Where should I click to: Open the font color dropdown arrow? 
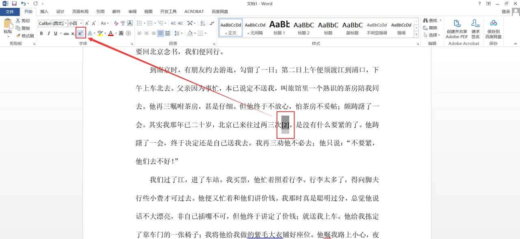point(116,33)
